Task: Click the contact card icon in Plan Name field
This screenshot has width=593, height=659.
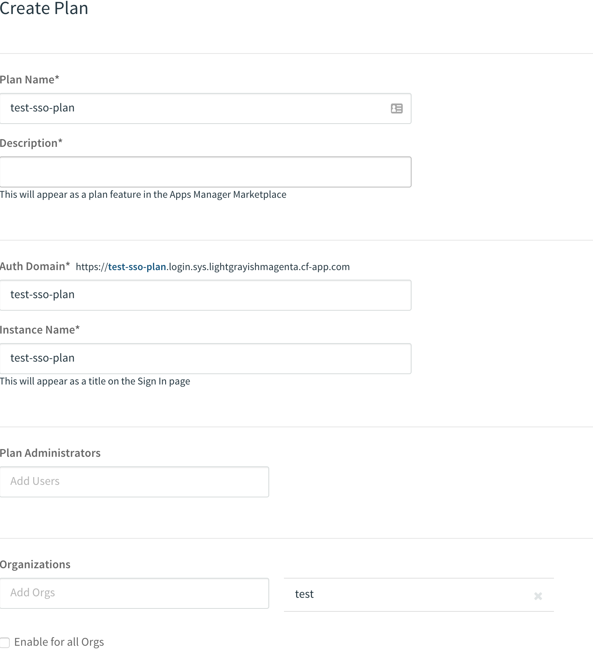Action: point(396,108)
